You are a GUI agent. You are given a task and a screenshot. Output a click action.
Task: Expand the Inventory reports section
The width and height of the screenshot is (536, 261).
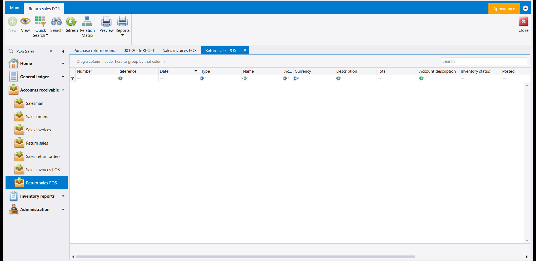[63, 196]
